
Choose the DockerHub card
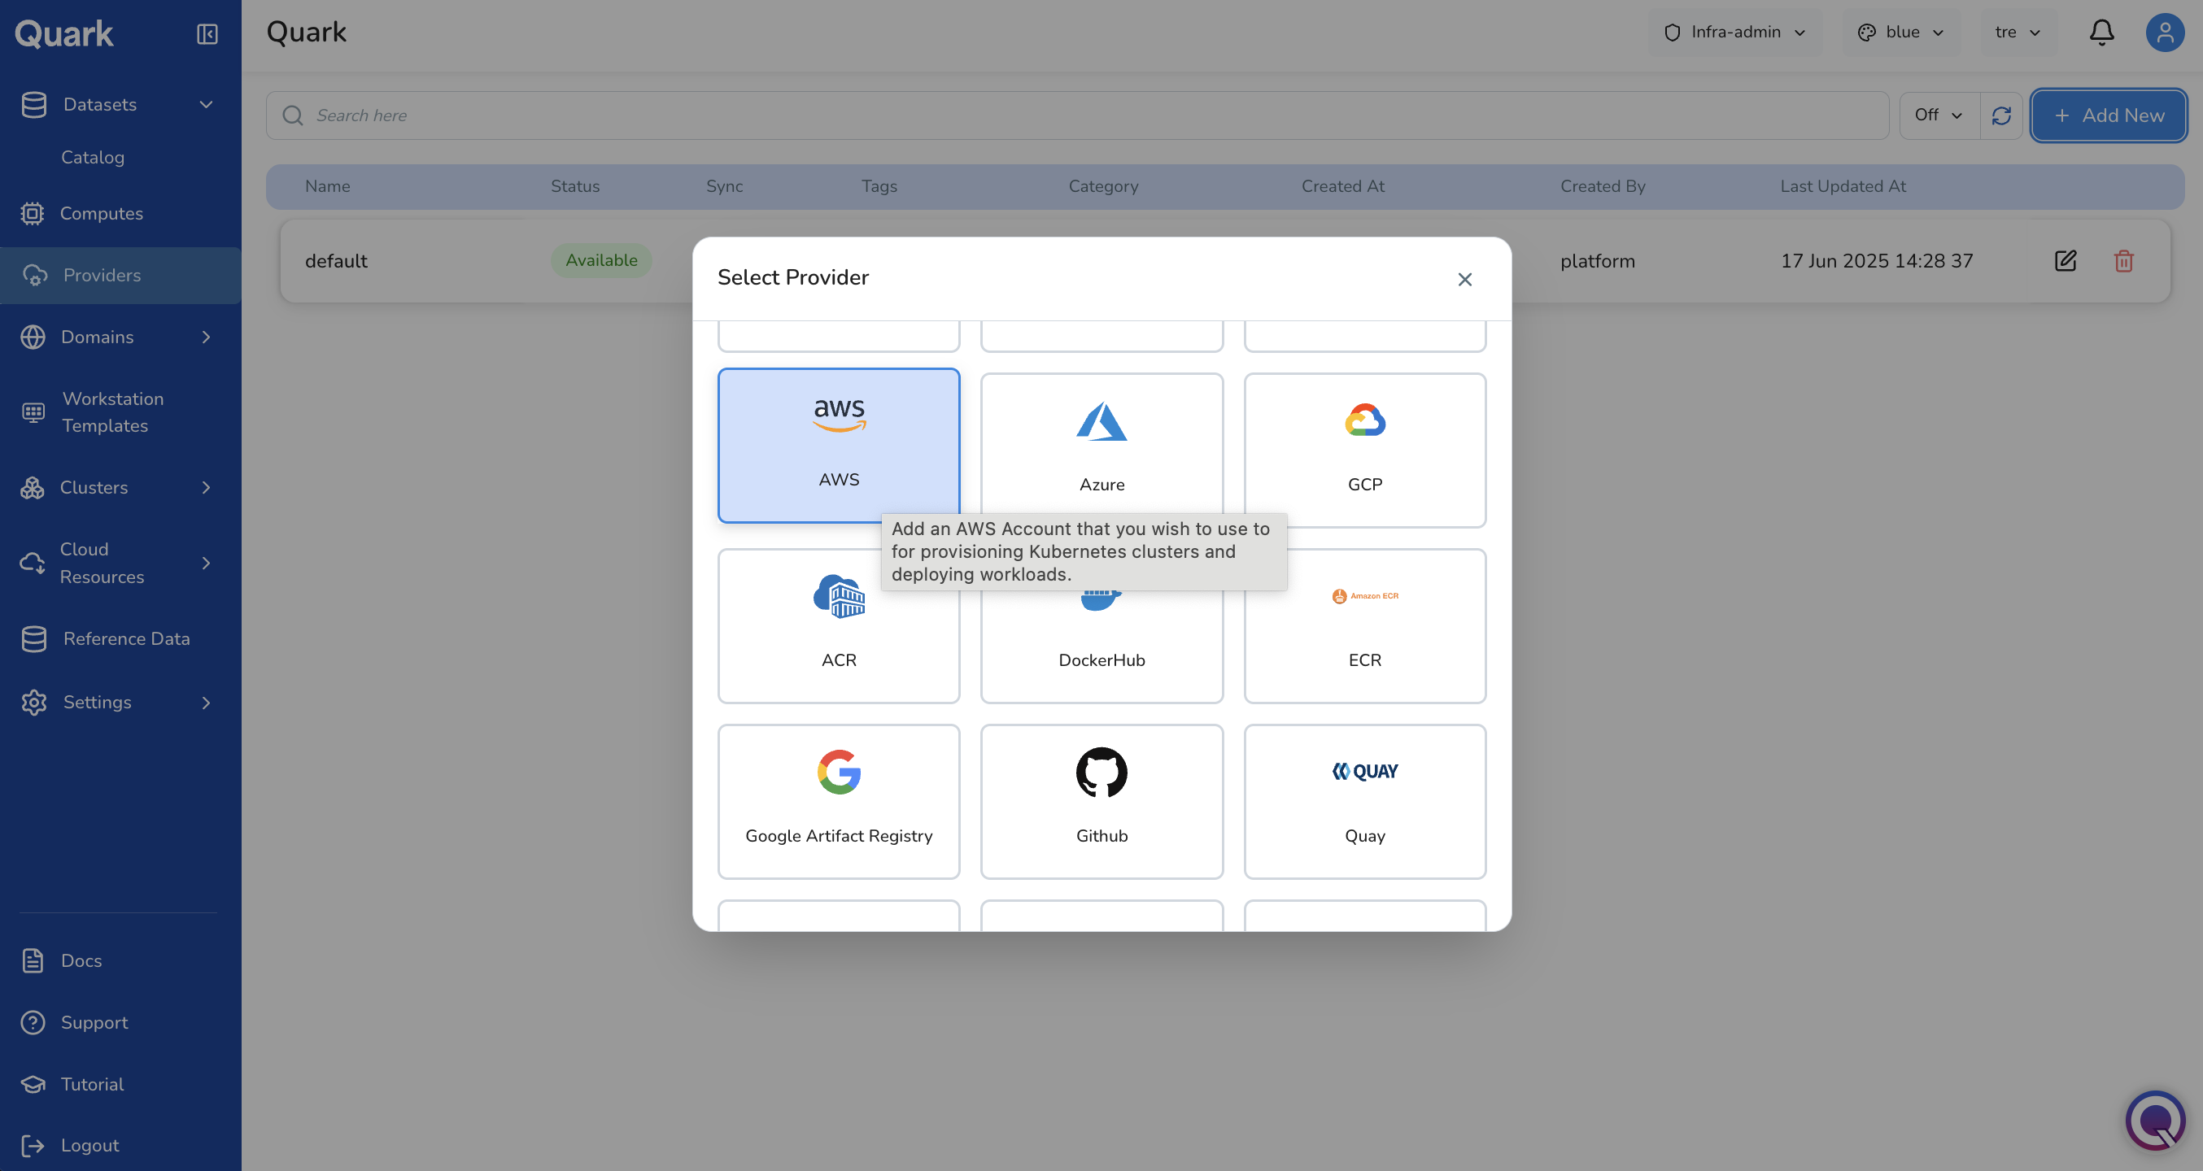(1101, 625)
